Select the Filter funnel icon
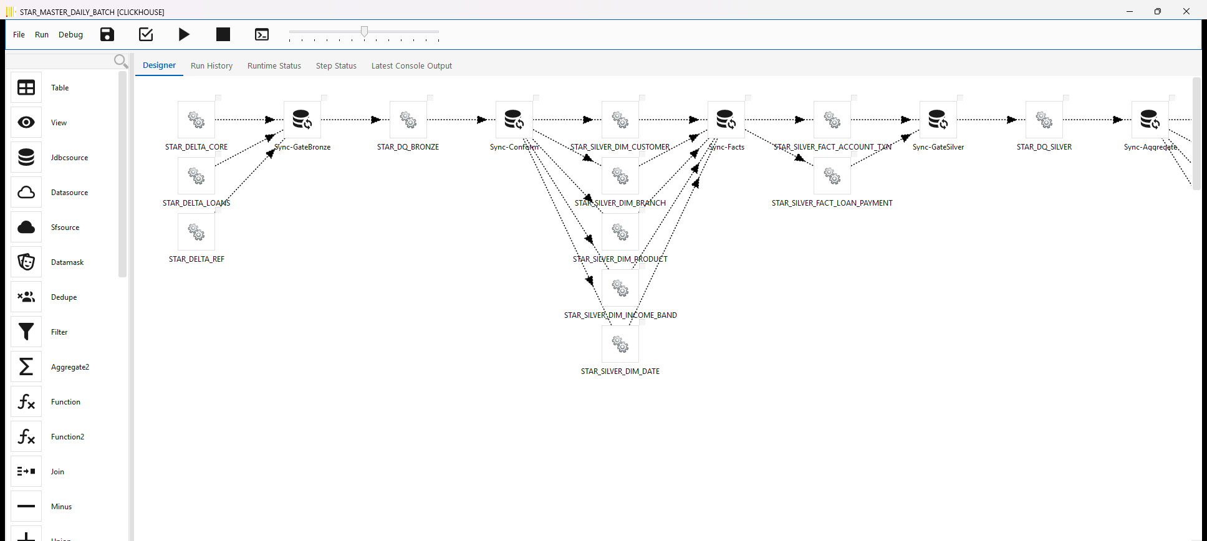This screenshot has width=1207, height=541. [x=26, y=332]
